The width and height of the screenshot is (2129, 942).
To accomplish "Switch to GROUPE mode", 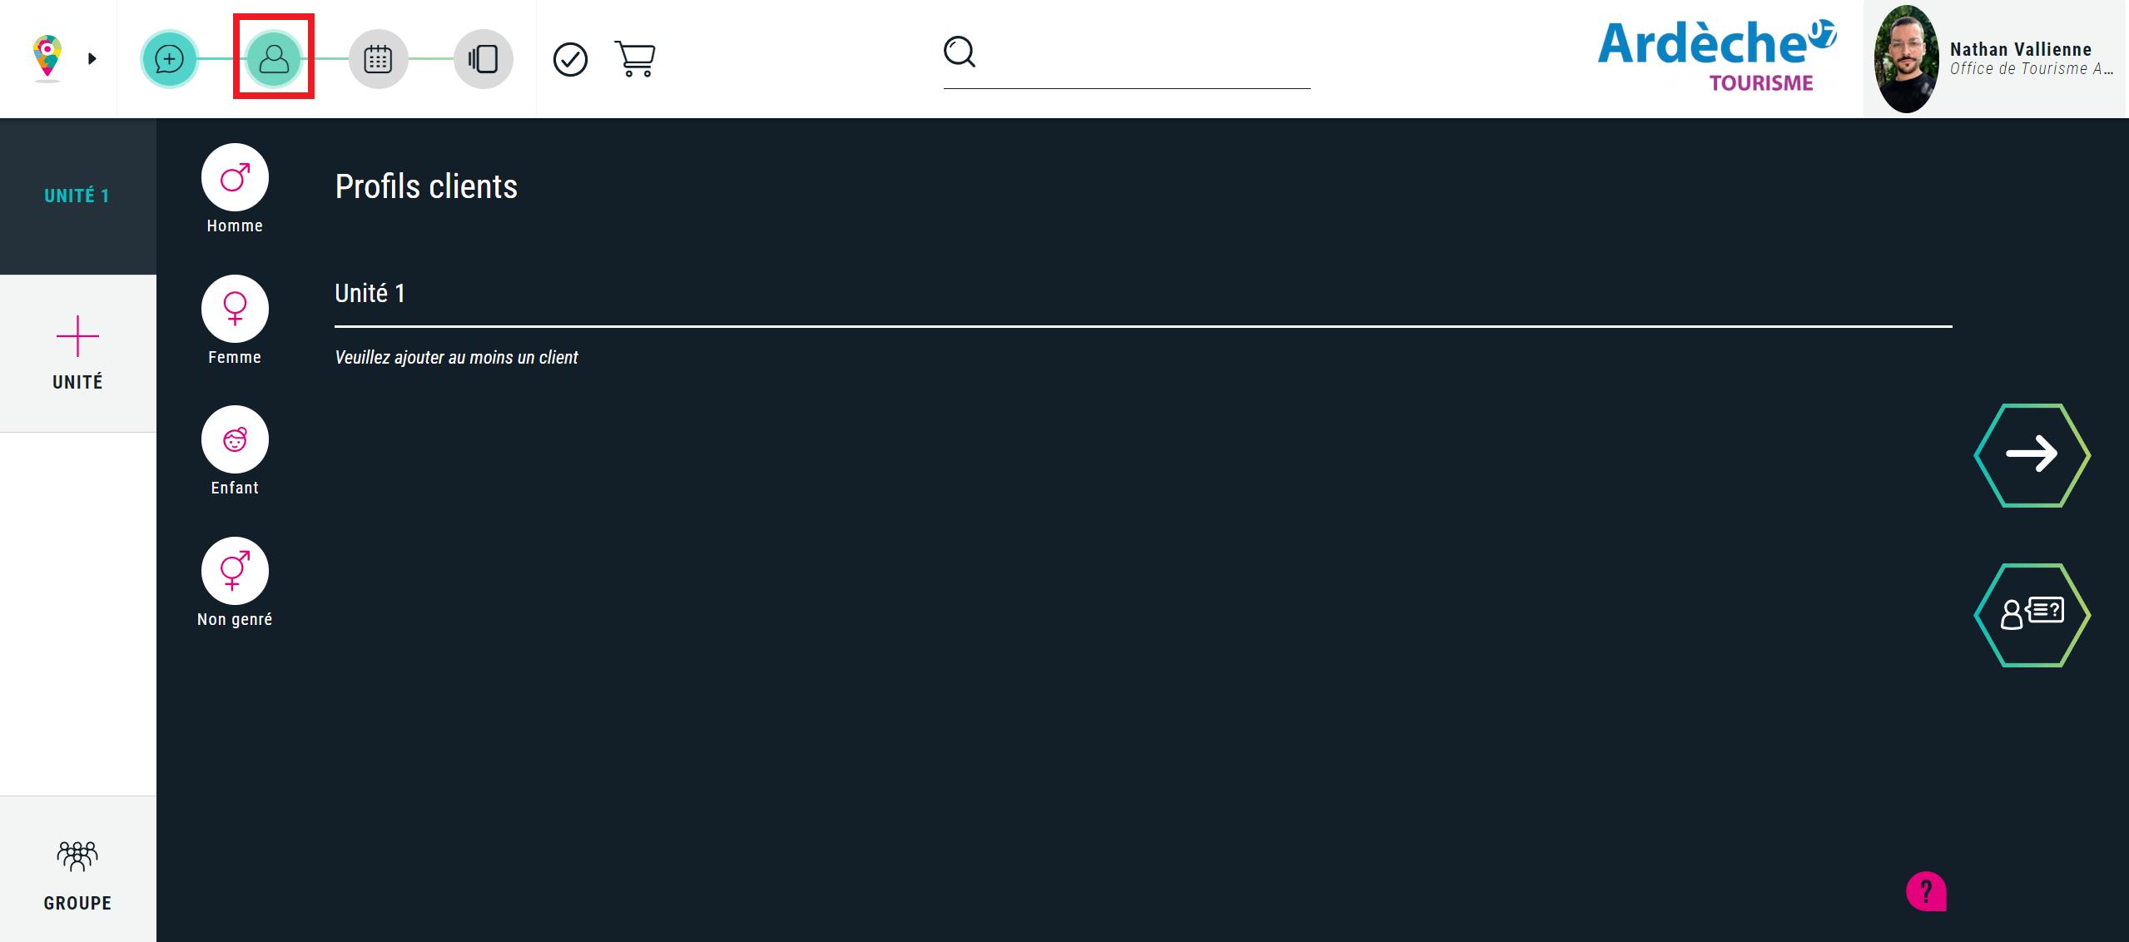I will tap(78, 870).
